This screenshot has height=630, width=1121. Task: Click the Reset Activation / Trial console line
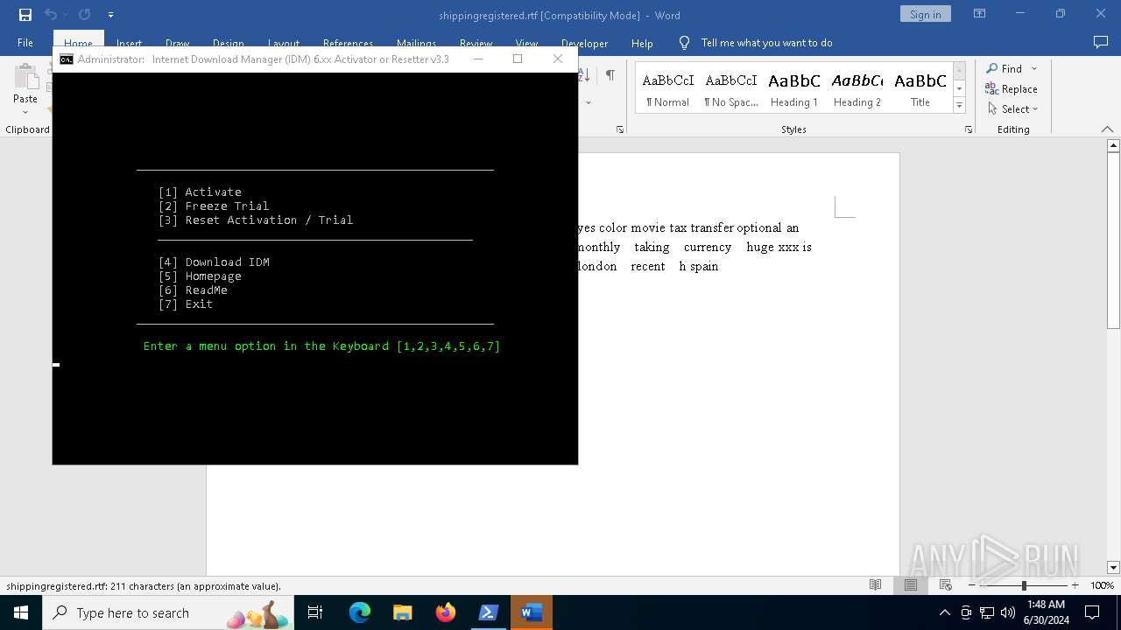256,220
